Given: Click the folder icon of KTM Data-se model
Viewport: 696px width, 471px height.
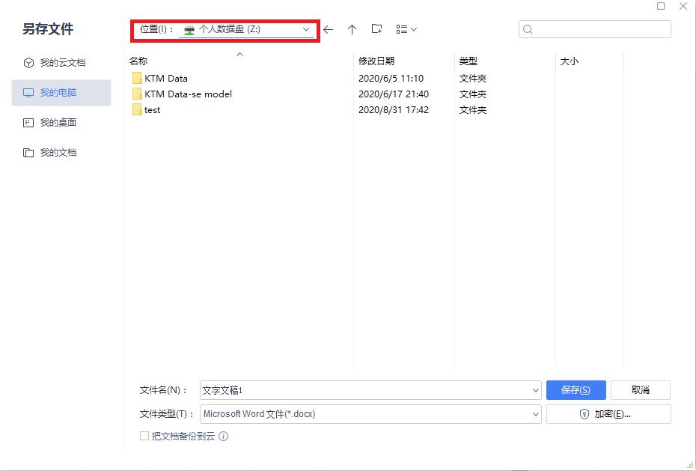Looking at the screenshot, I should [x=137, y=94].
